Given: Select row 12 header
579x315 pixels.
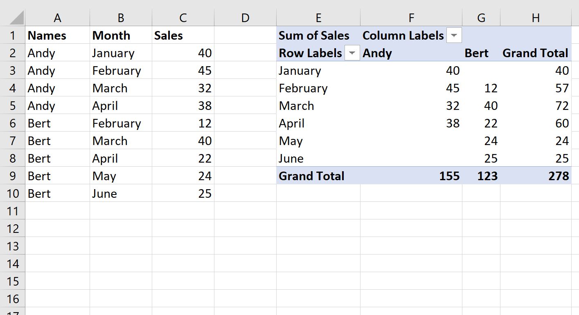Looking at the screenshot, I should (x=13, y=229).
